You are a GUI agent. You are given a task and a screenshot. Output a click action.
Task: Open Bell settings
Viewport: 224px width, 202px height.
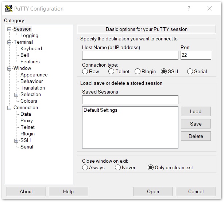(x=24, y=55)
